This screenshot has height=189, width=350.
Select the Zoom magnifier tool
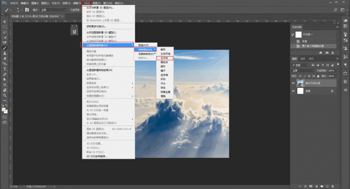coord(4,95)
